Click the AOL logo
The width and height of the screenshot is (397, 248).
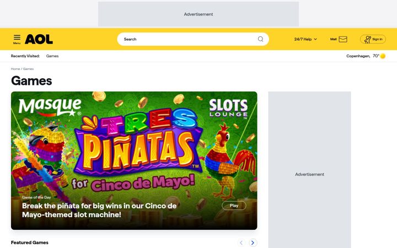(x=39, y=39)
